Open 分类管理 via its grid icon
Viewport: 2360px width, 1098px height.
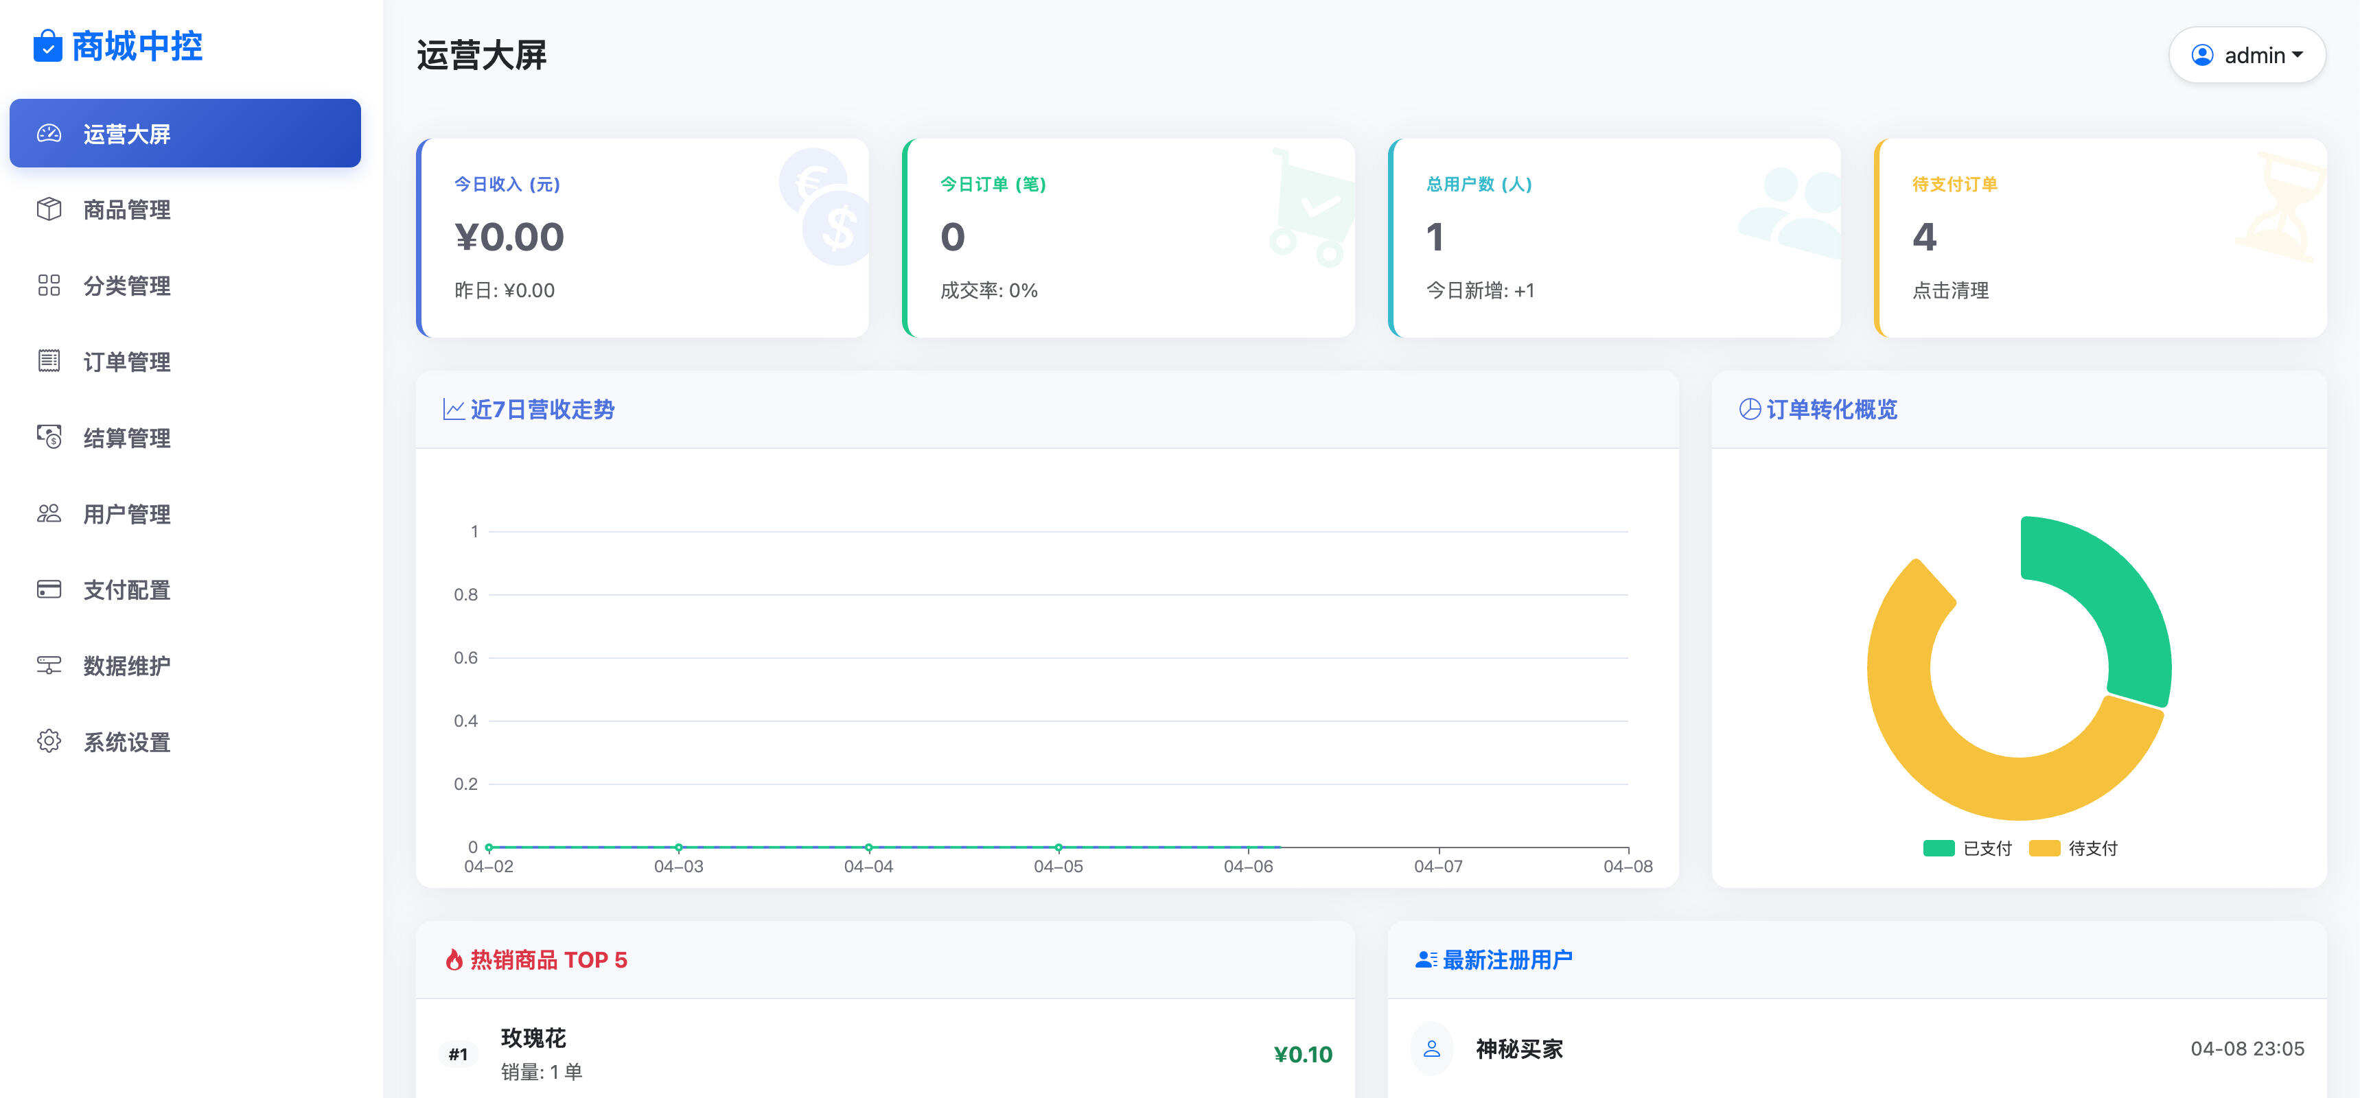click(x=47, y=285)
